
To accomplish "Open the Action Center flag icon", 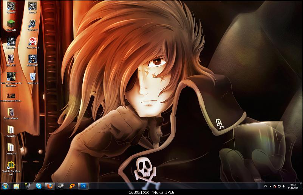I will [275, 186].
